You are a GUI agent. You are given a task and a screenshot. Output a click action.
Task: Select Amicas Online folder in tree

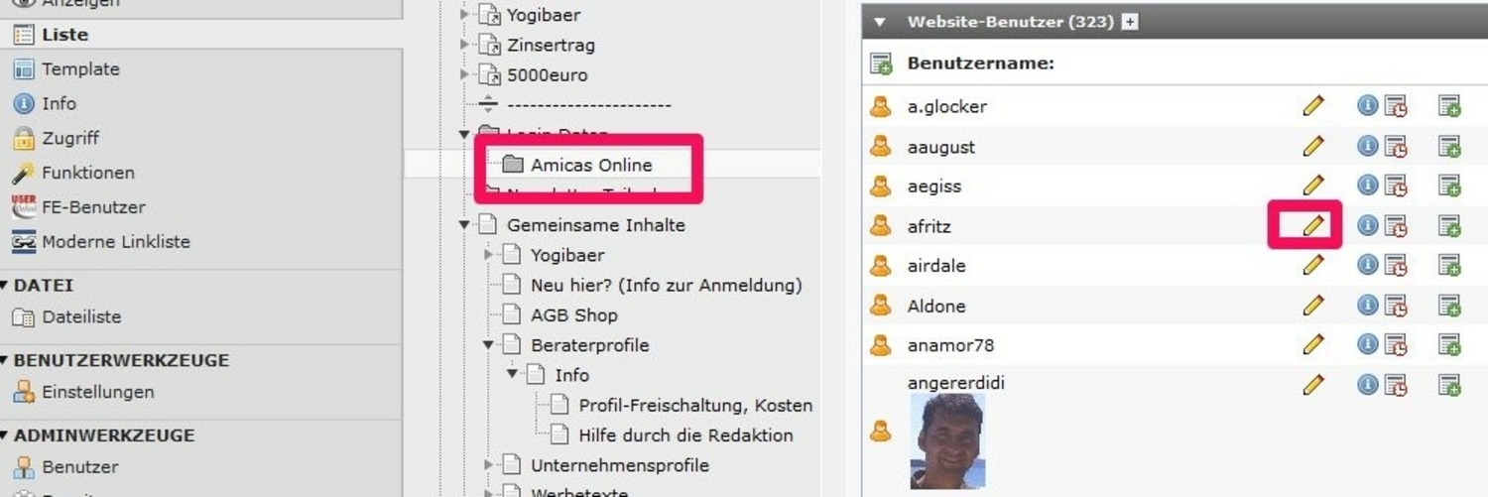pyautogui.click(x=591, y=165)
